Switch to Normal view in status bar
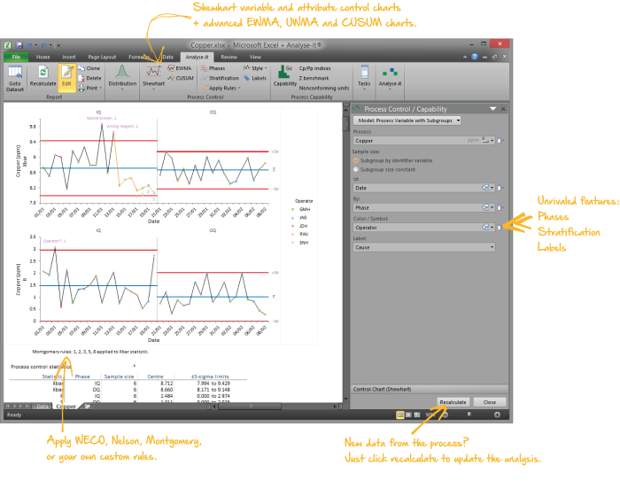 click(x=399, y=415)
